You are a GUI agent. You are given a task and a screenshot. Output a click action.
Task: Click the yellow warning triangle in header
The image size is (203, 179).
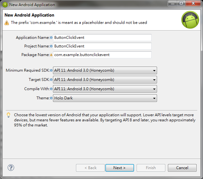[7, 23]
